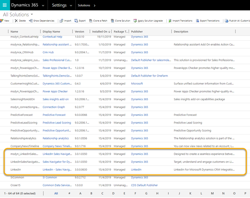Screen dimensions: 250x198
Task: Click the Export Translations icon
Action: (198, 21)
